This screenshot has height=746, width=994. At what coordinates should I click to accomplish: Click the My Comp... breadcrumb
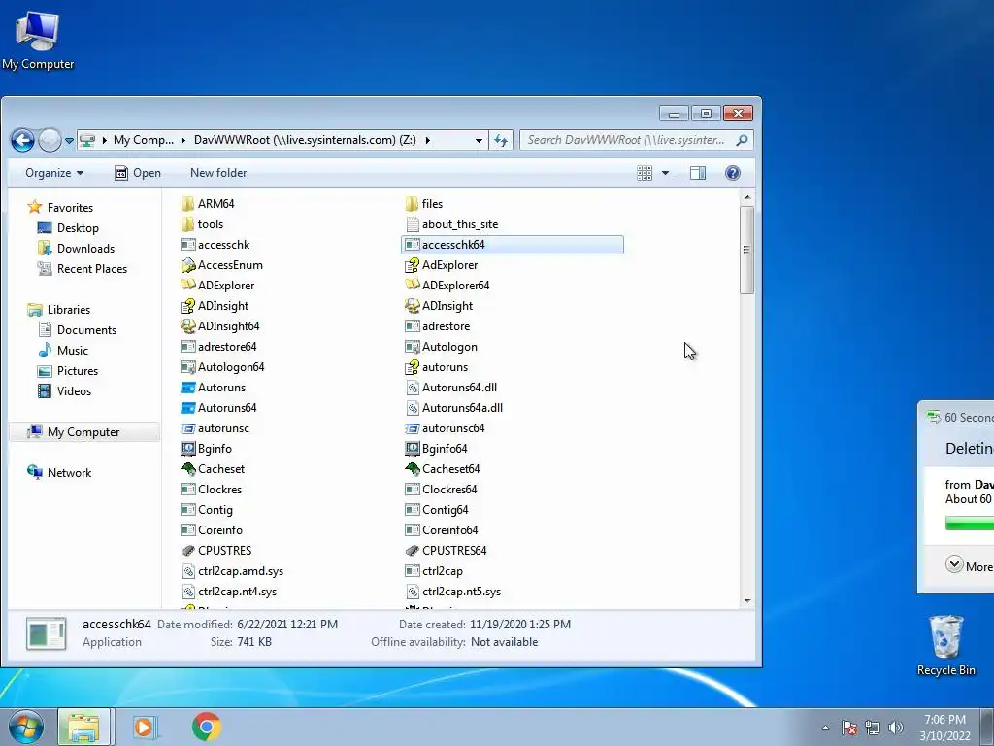[x=144, y=140]
